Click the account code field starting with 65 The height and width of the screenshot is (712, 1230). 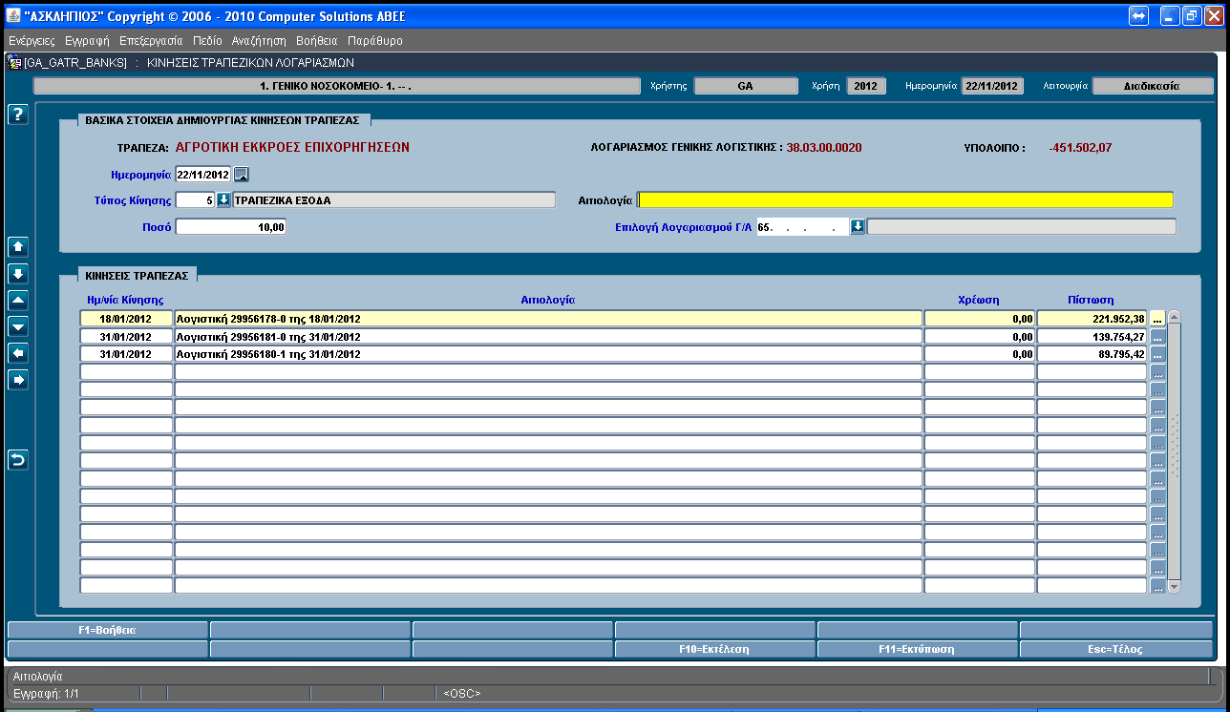point(801,226)
